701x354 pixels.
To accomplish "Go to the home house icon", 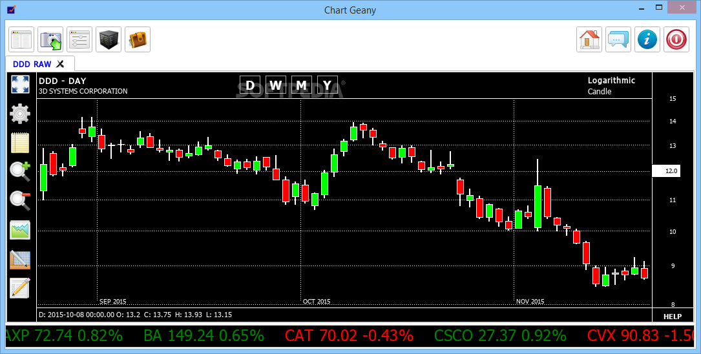I will click(x=589, y=39).
